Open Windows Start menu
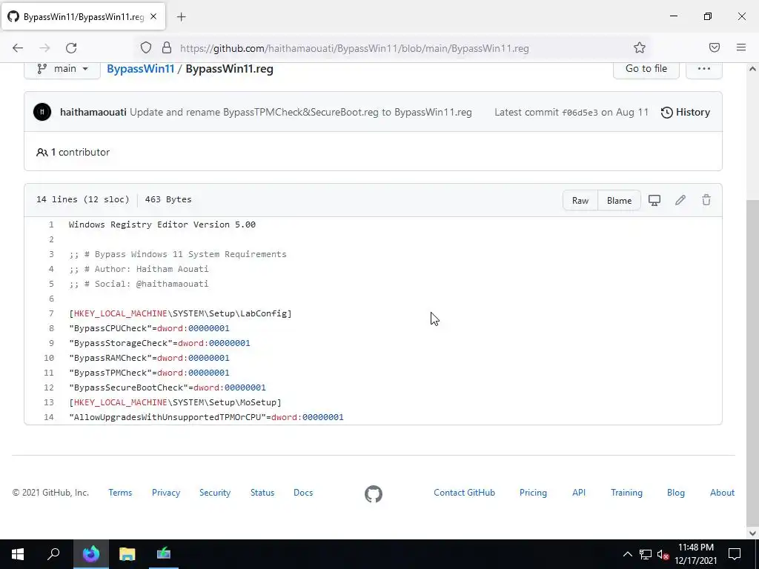The image size is (759, 569). [x=18, y=554]
